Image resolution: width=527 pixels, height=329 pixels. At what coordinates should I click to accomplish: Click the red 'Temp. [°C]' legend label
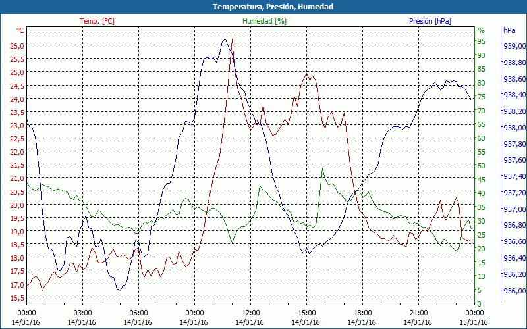[97, 21]
